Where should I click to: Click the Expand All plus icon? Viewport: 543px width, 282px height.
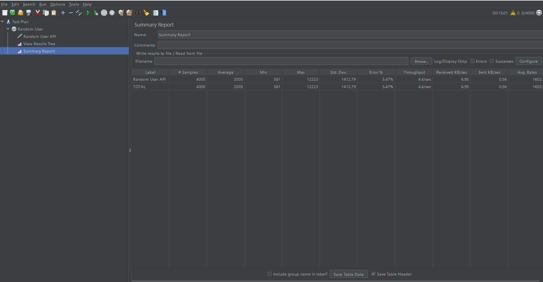click(63, 13)
